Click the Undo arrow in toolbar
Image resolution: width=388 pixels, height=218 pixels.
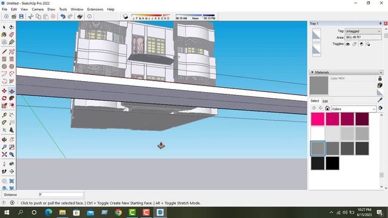(x=63, y=16)
